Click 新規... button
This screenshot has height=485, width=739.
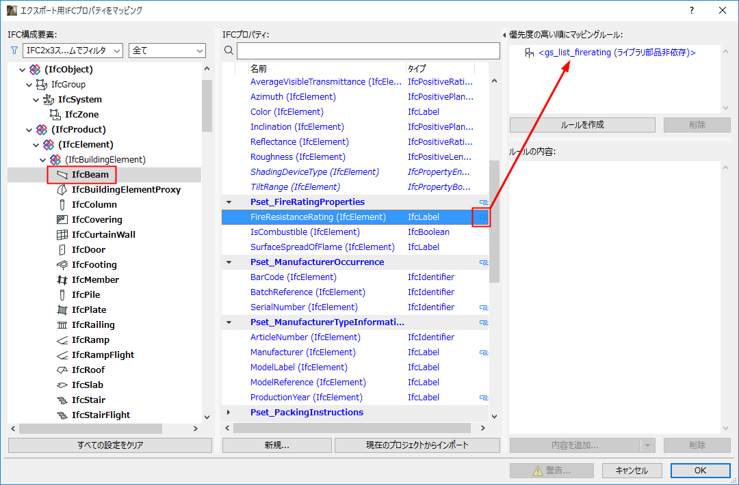[276, 445]
